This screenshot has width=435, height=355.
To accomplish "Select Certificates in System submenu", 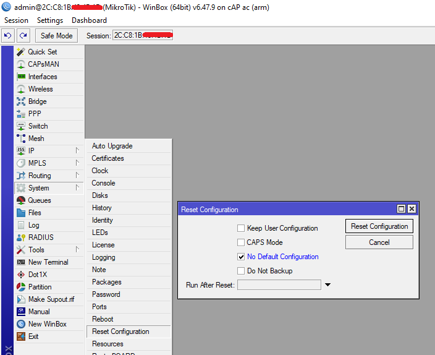I will [x=129, y=158].
